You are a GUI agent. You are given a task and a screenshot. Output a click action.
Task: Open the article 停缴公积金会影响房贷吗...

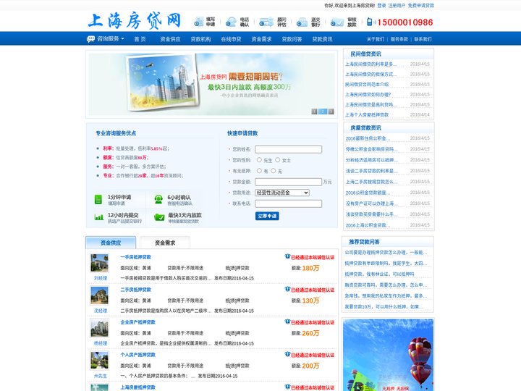(371, 149)
